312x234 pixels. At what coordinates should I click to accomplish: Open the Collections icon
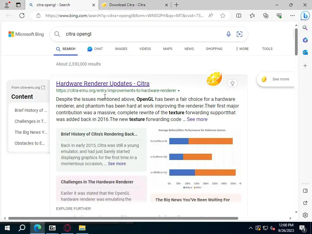point(266,16)
